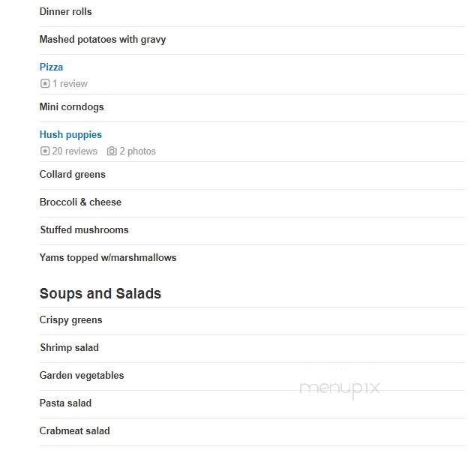474x450 pixels.
Task: Select the Collard greens menu item
Action: point(72,175)
